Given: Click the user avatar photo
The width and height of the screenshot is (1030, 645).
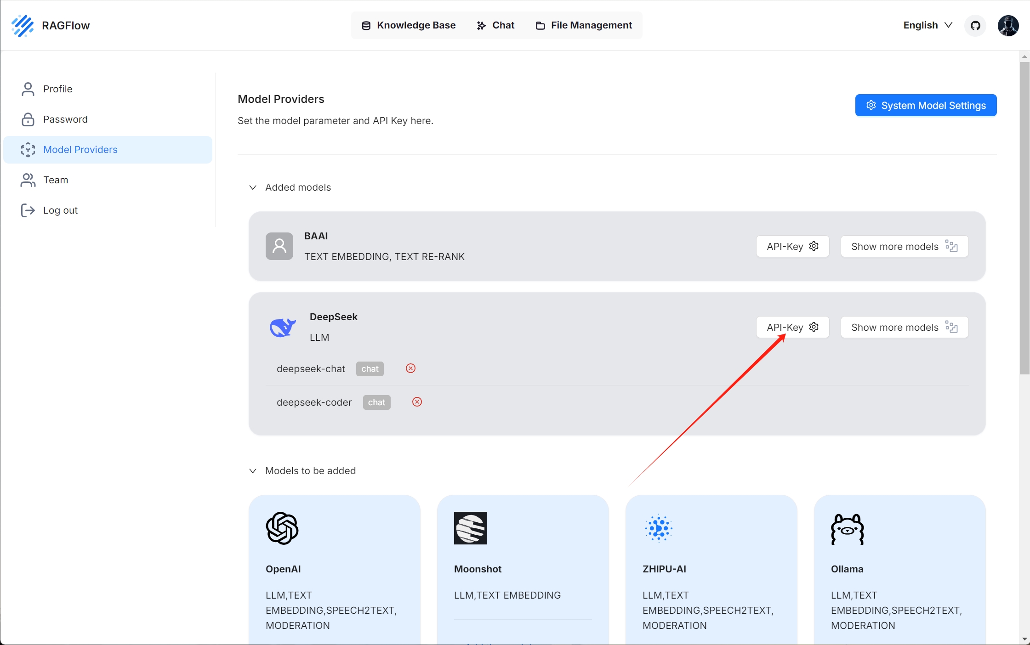Looking at the screenshot, I should (x=1008, y=25).
